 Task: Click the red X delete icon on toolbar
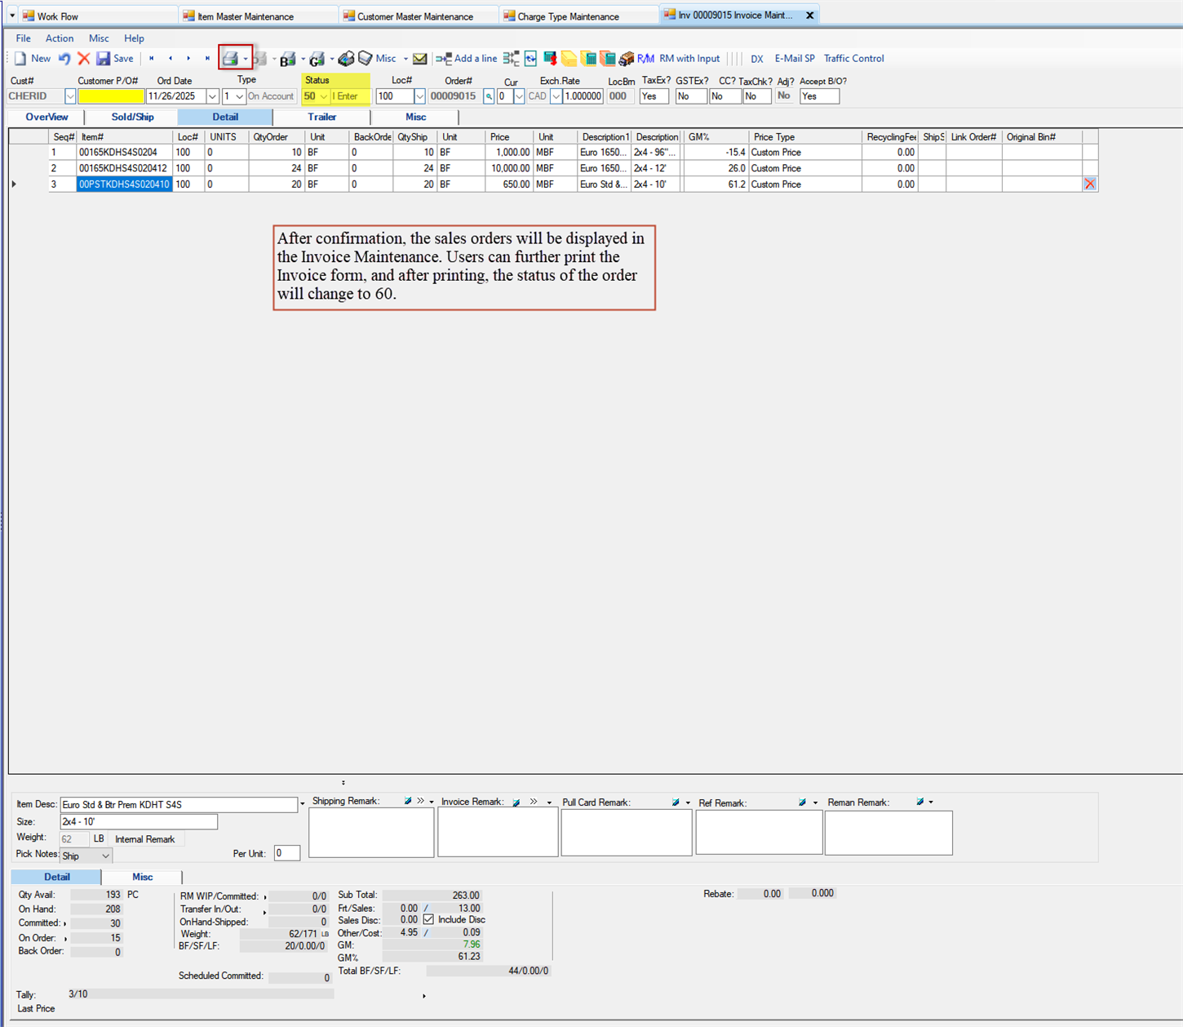(x=84, y=58)
